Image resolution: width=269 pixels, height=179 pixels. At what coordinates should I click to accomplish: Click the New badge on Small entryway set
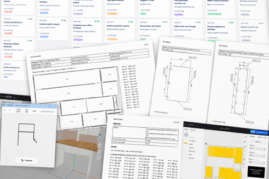(x=6, y=77)
